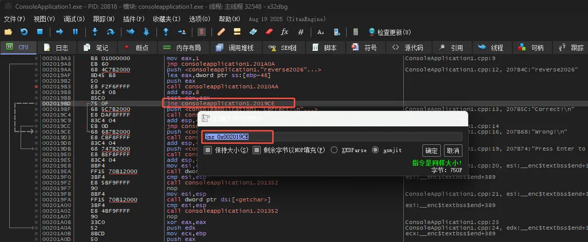588x242 pixels.
Task: Click the device/calls toolbar icon
Action: click(337, 32)
